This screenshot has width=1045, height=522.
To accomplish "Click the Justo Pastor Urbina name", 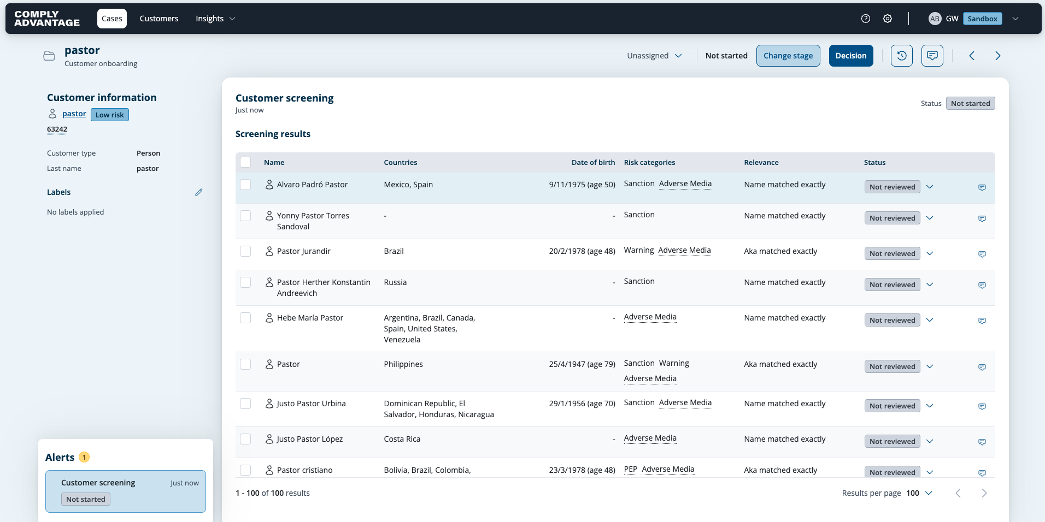I will (311, 404).
